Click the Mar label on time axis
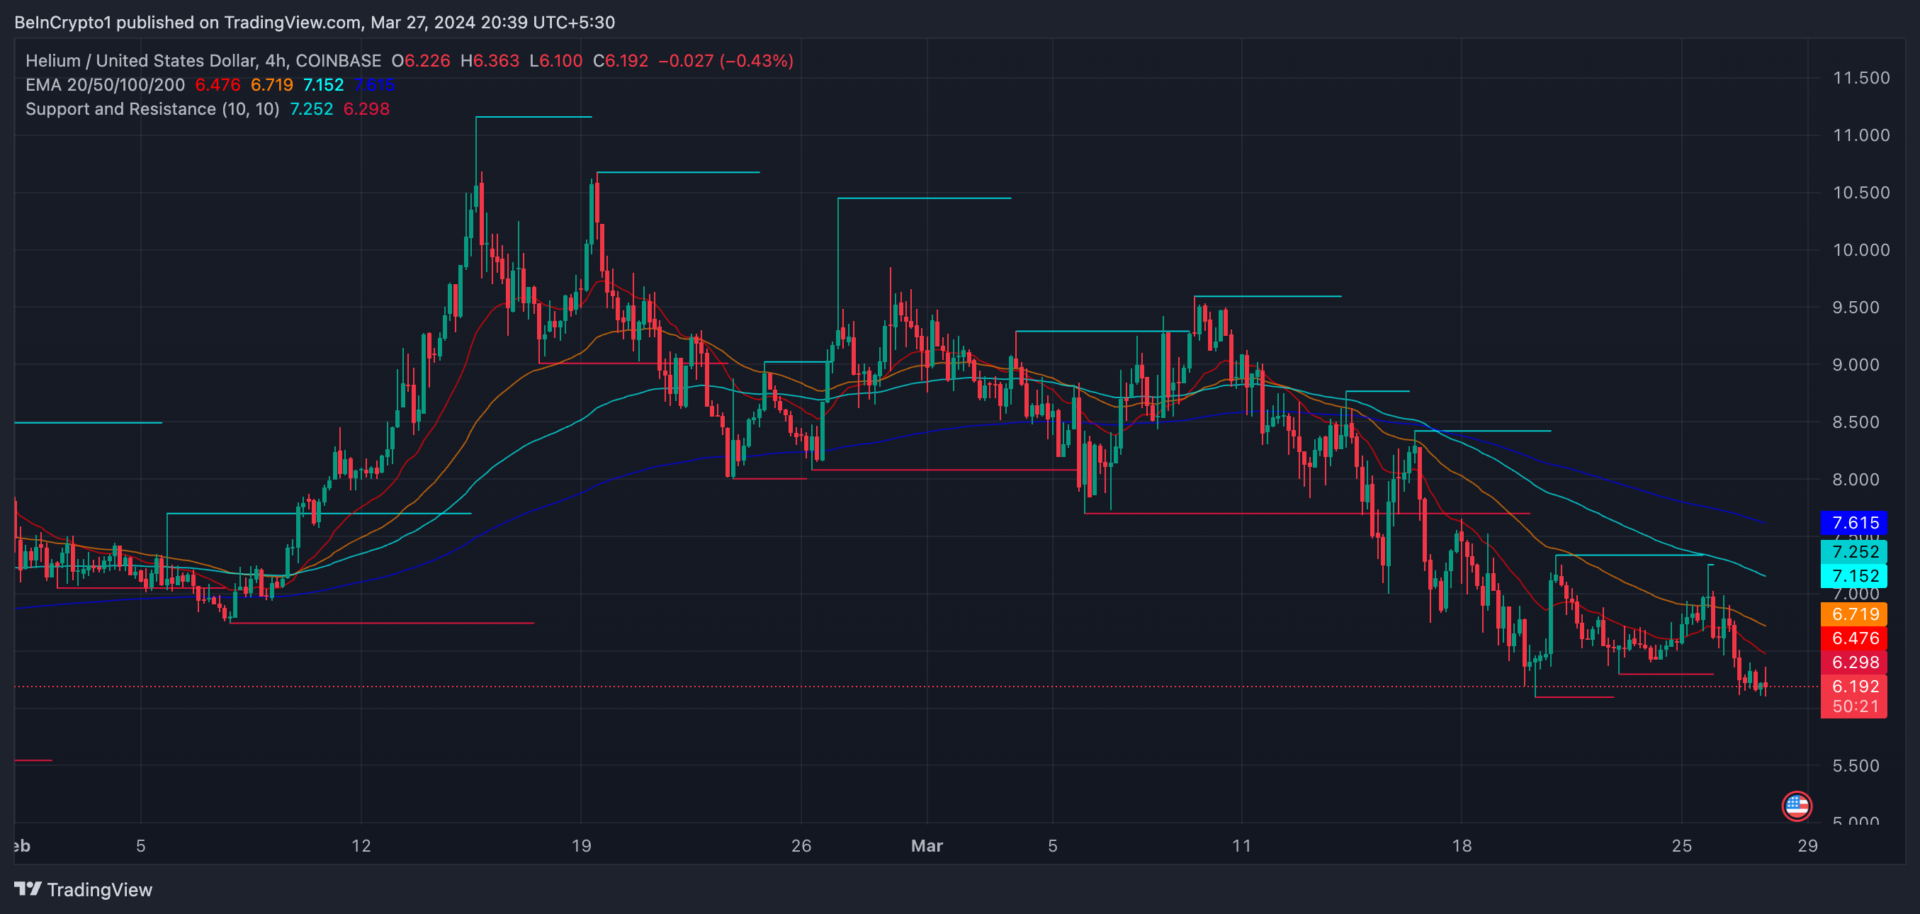This screenshot has width=1920, height=914. 927,845
